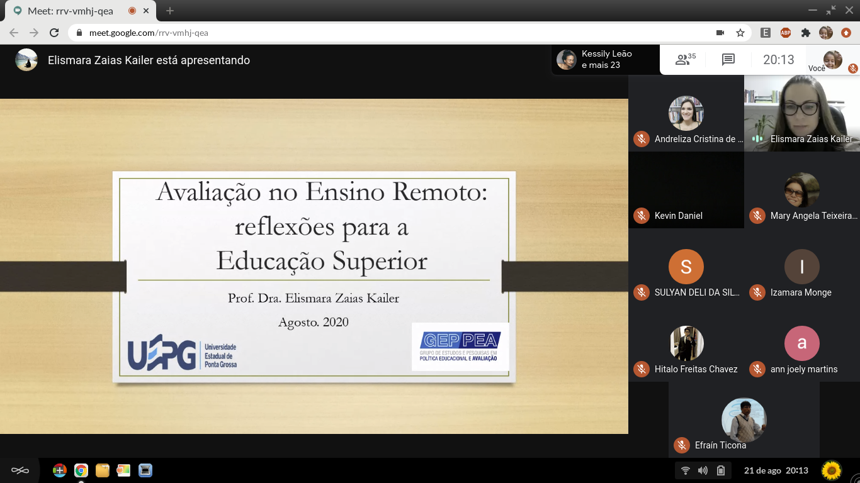Reload the Meet page
Image resolution: width=860 pixels, height=483 pixels.
(x=54, y=33)
